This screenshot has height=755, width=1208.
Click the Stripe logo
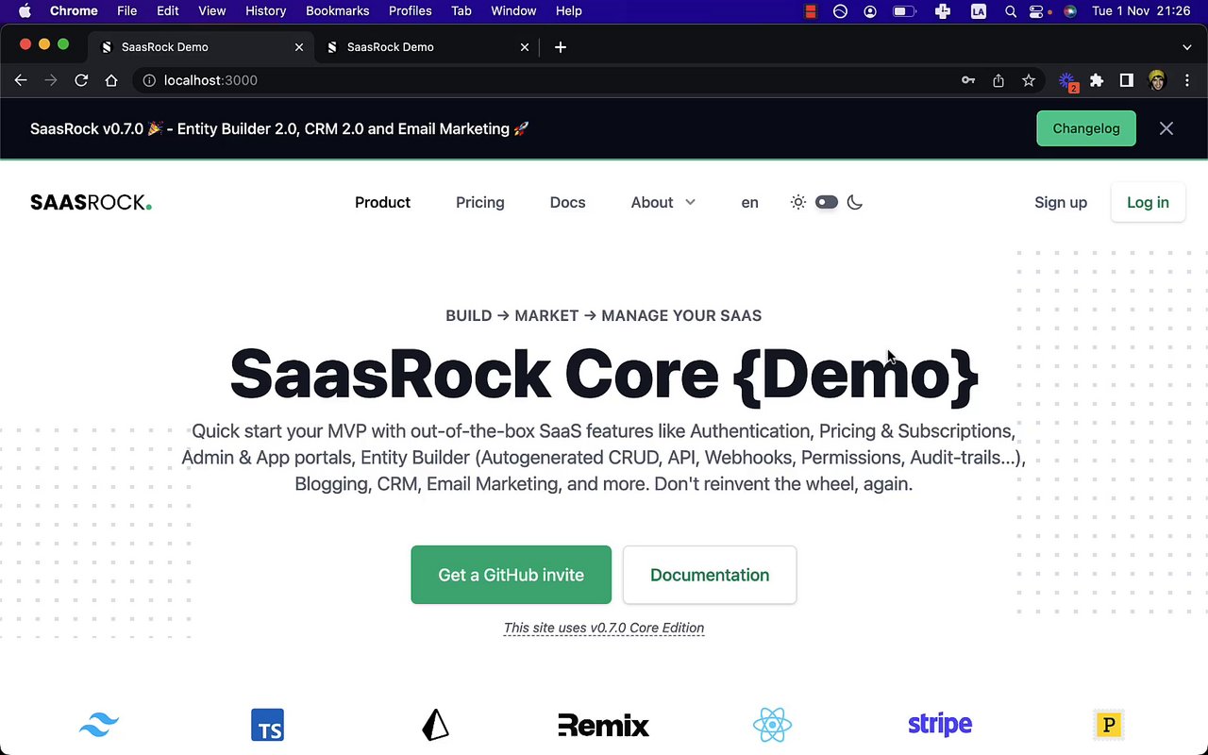tap(940, 724)
